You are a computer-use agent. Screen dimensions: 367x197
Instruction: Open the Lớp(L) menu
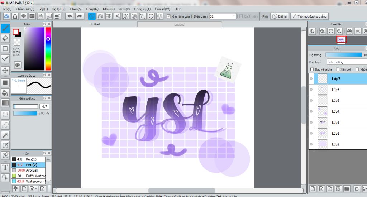pyautogui.click(x=43, y=9)
